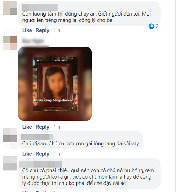Reply to the 'Chú ơi,sao' comment
The image size is (176, 192).
coord(42,154)
